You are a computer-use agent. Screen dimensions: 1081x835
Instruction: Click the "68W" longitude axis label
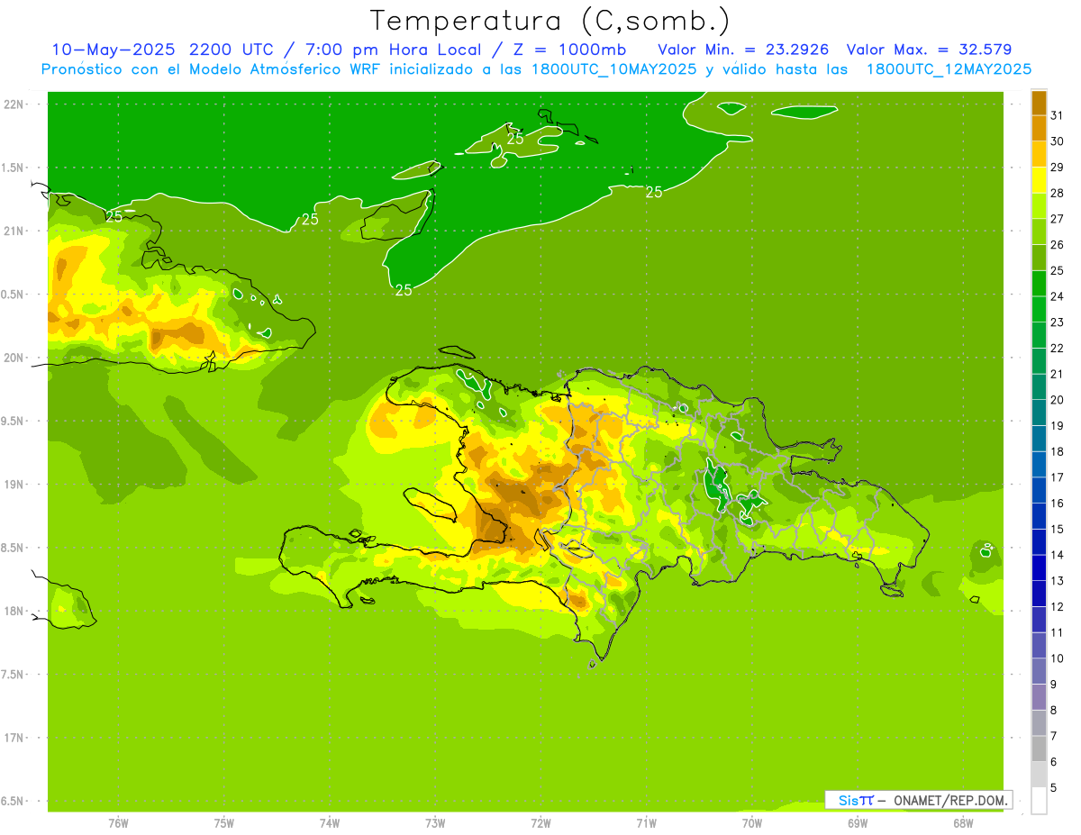[963, 822]
